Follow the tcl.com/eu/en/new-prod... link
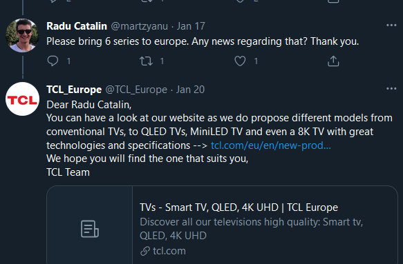Image resolution: width=403 pixels, height=264 pixels. click(271, 145)
